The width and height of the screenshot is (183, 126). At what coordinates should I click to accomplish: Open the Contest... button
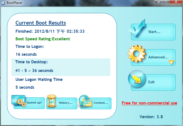point(96,103)
